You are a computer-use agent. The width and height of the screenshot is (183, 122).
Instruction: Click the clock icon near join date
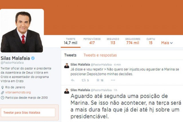pyautogui.click(x=3, y=98)
